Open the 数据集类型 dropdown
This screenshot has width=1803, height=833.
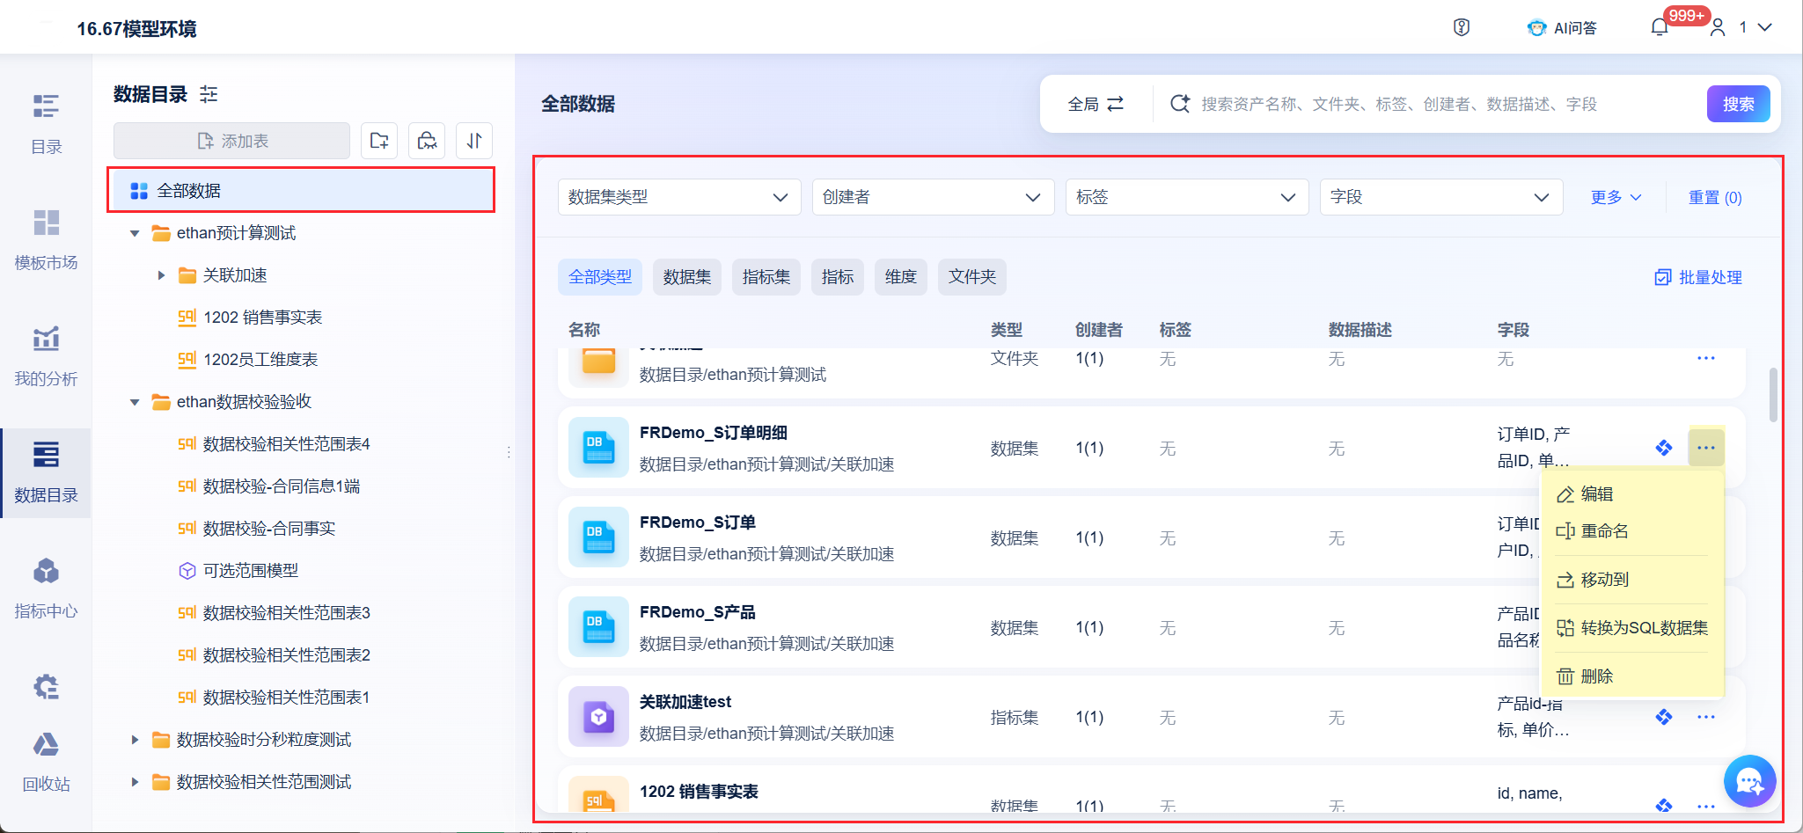(x=678, y=197)
